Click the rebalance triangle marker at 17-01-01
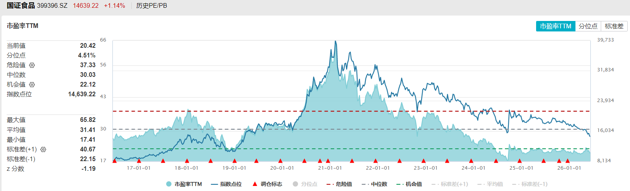630x191 pixels. tap(139, 161)
